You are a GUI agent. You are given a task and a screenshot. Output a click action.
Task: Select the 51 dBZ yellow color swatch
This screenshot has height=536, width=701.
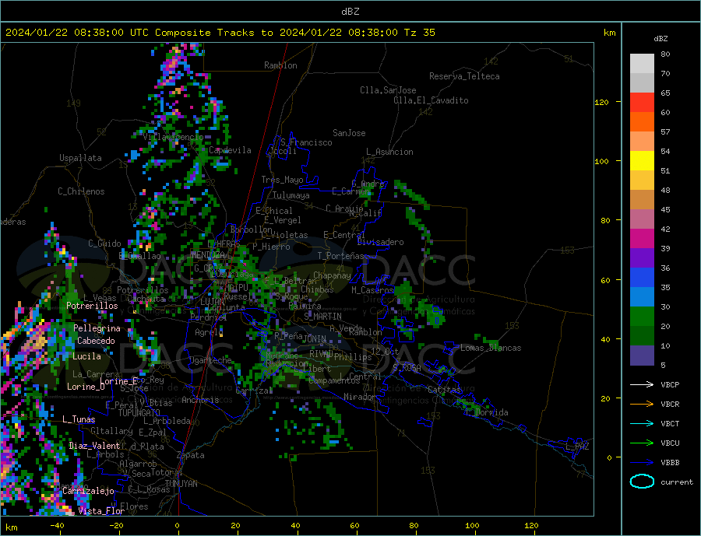(x=642, y=161)
